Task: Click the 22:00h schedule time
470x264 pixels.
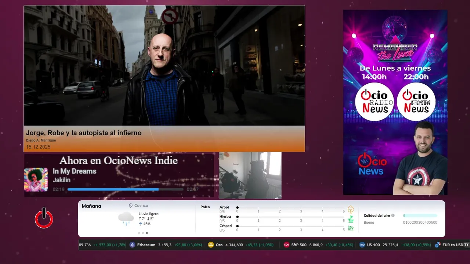Action: tap(416, 77)
